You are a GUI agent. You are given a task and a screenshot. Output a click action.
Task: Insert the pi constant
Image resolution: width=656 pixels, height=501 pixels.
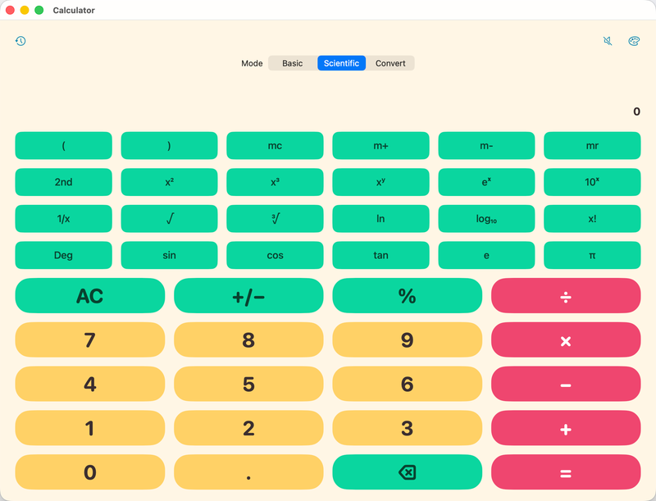(592, 255)
